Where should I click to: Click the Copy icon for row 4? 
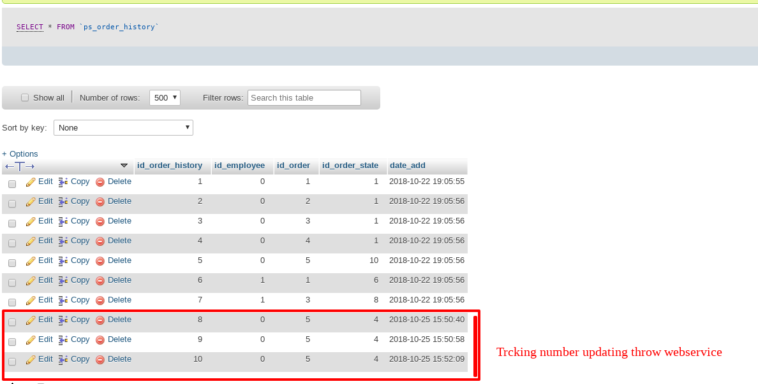tap(63, 241)
